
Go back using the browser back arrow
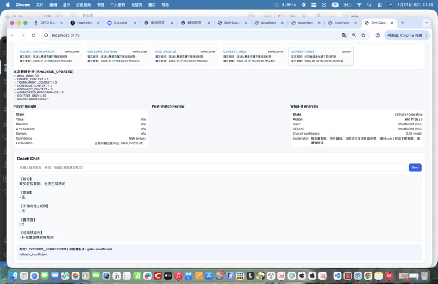(x=13, y=35)
